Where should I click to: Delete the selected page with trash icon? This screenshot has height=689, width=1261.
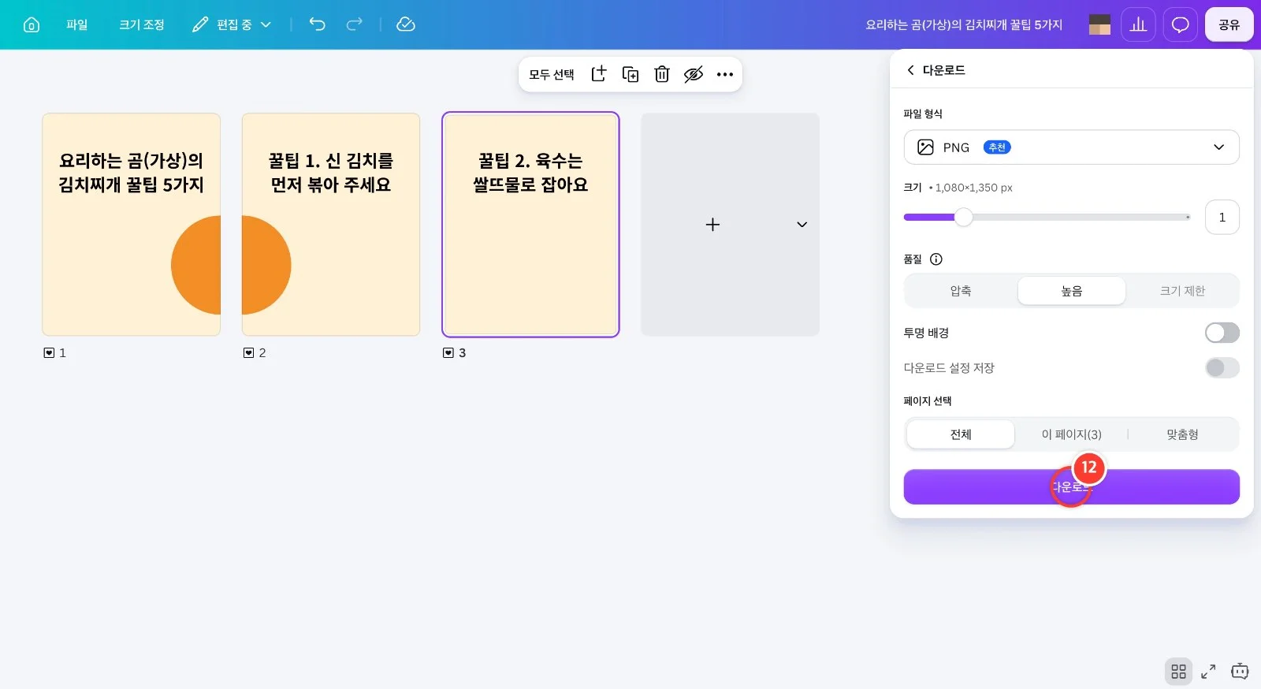pyautogui.click(x=662, y=74)
